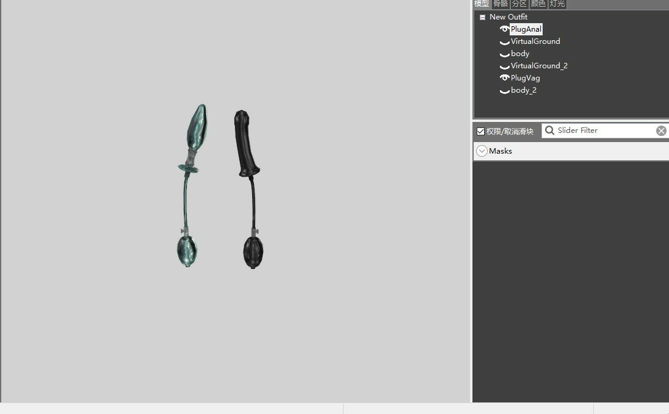Viewport: 669px width, 414px height.
Task: Hide the PlugVag mesh via eye icon
Action: point(504,78)
